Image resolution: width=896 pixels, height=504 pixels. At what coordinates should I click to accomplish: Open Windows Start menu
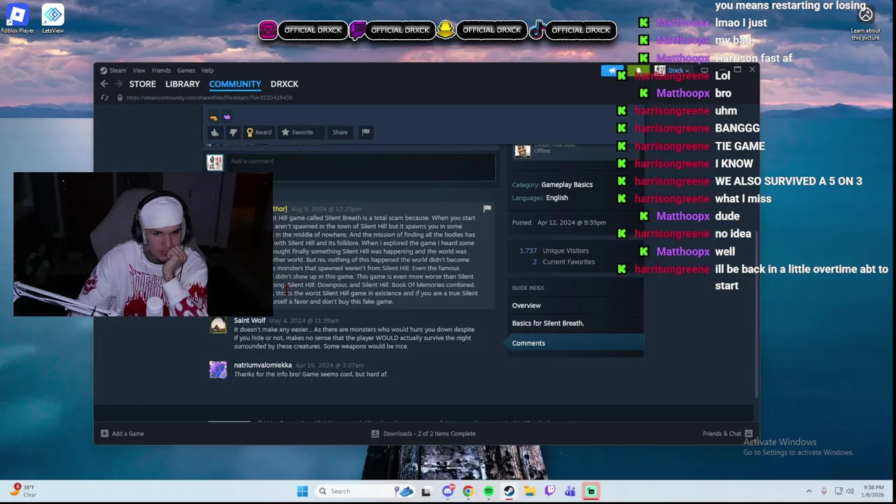point(302,491)
